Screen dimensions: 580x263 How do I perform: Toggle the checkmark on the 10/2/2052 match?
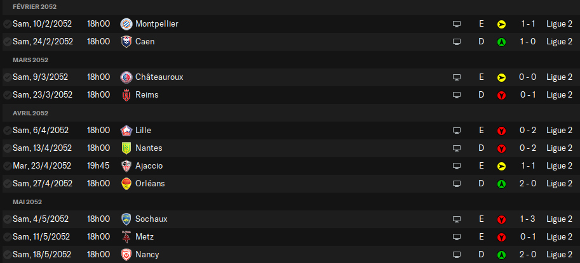point(7,24)
